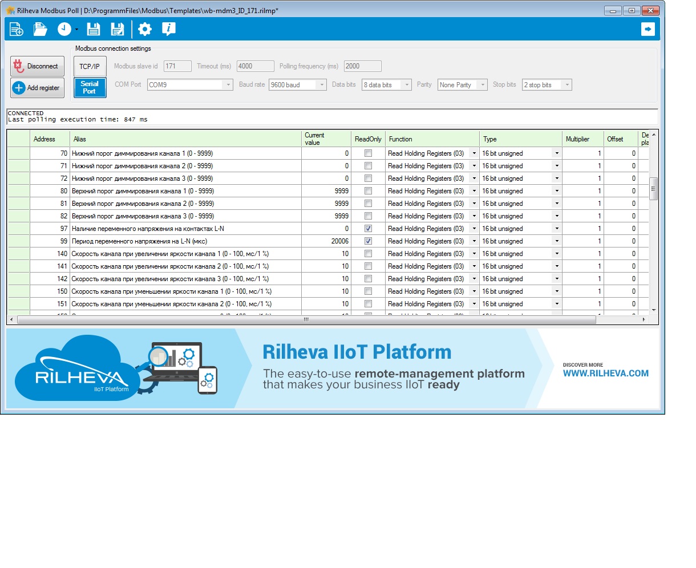Open Function dropdown for address 141
Screen dimensions: 696x568
[474, 266]
